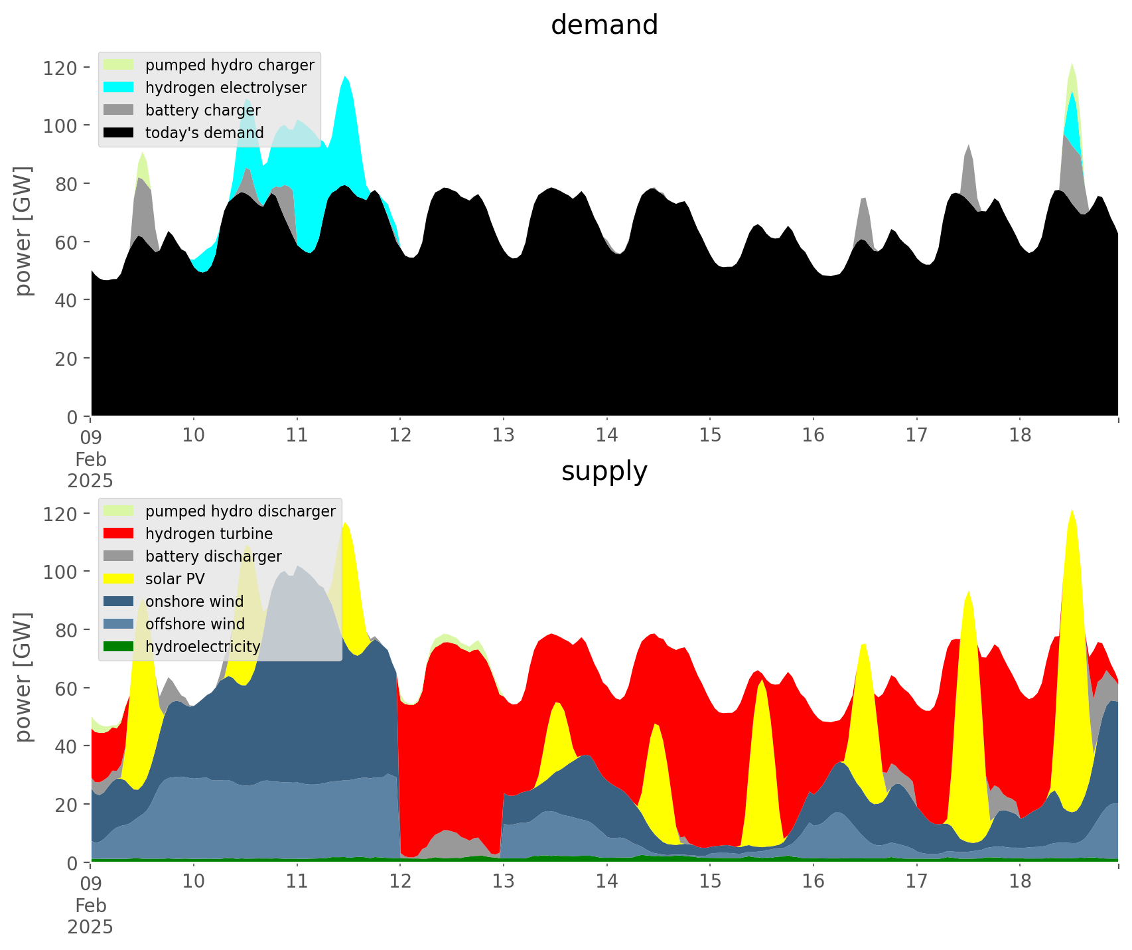Viewport: 1132px width, 950px height.
Task: Click date tick 10 on demand x-axis
Action: click(x=194, y=435)
